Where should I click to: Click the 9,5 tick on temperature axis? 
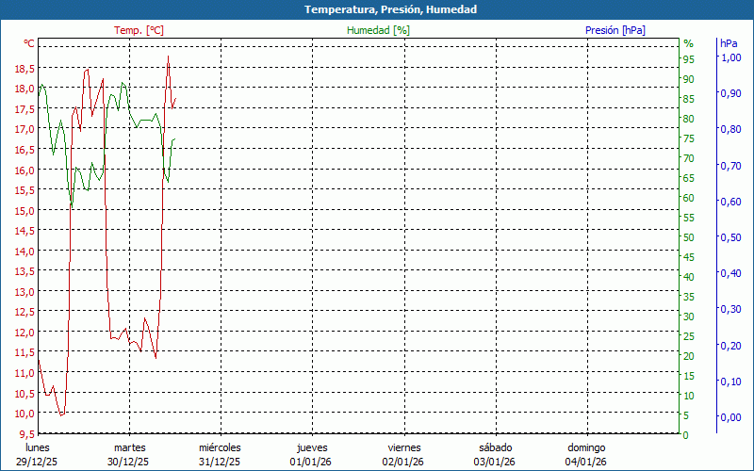coord(27,434)
